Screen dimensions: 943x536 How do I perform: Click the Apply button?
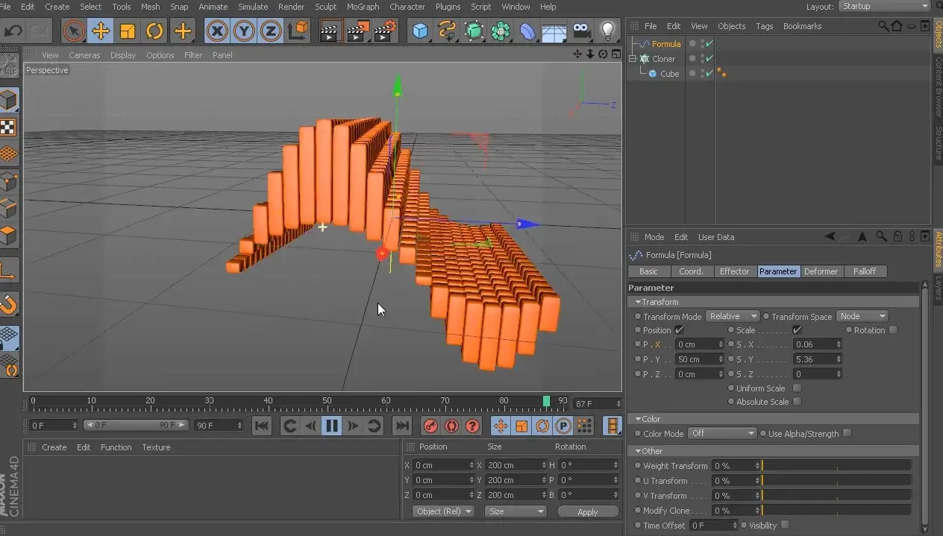click(x=588, y=511)
